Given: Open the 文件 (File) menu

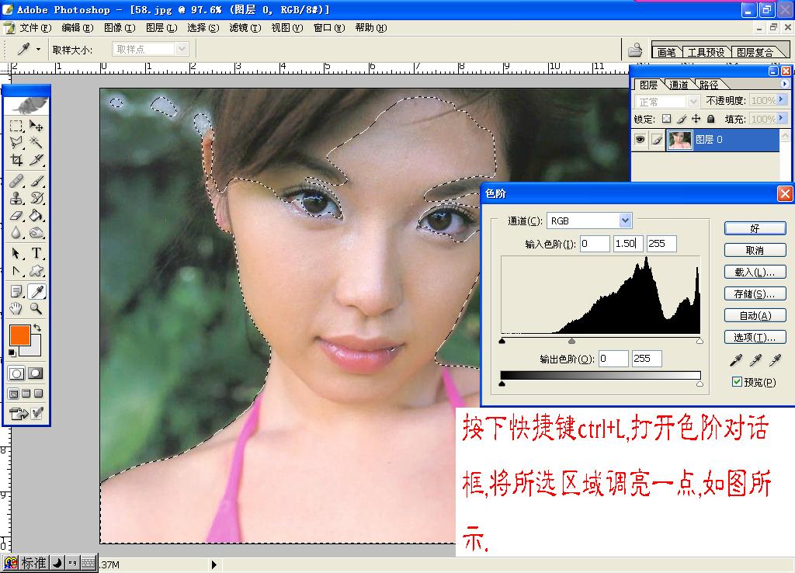Looking at the screenshot, I should pyautogui.click(x=35, y=28).
